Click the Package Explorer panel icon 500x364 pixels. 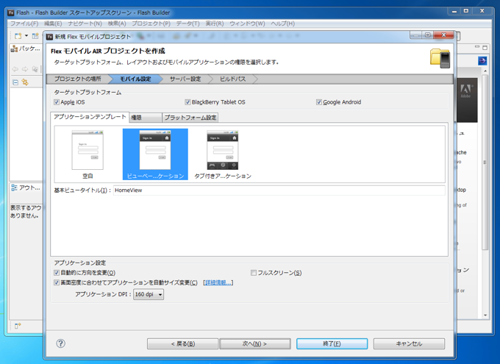[14, 49]
